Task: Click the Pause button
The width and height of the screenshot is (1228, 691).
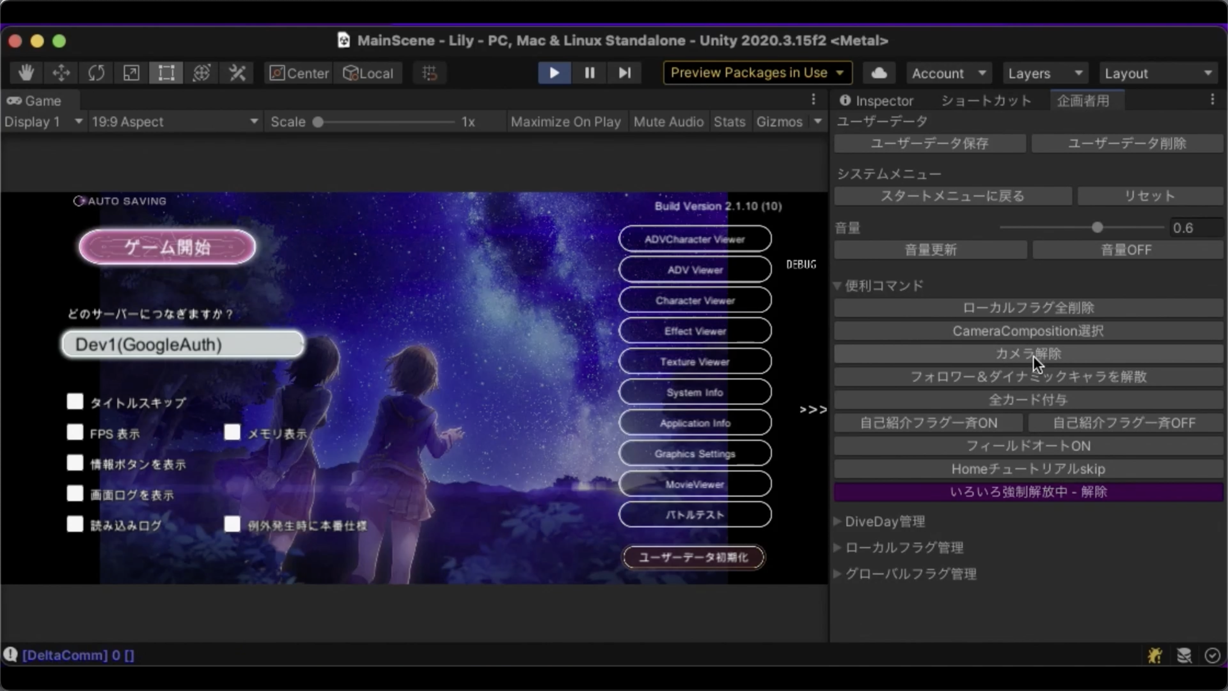Action: [x=589, y=73]
